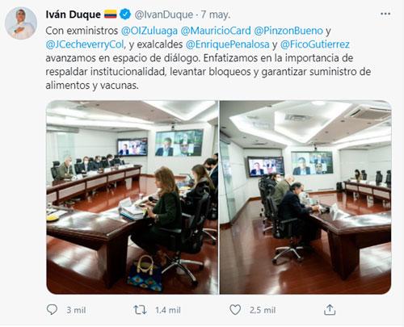Click the reply speech bubble icon
404x327 pixels.
tap(52, 310)
